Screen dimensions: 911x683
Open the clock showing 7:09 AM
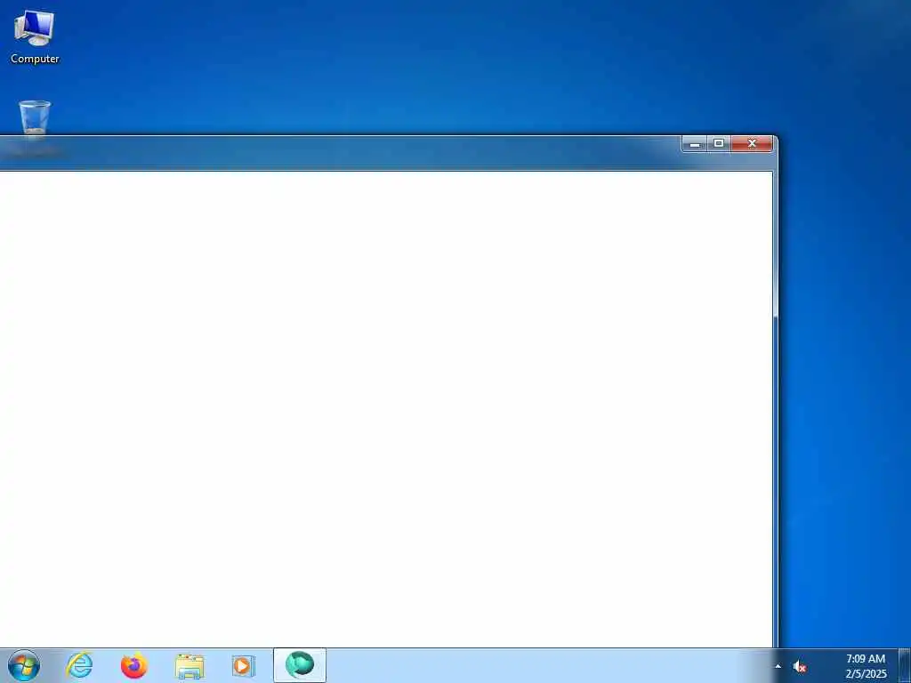point(866,666)
